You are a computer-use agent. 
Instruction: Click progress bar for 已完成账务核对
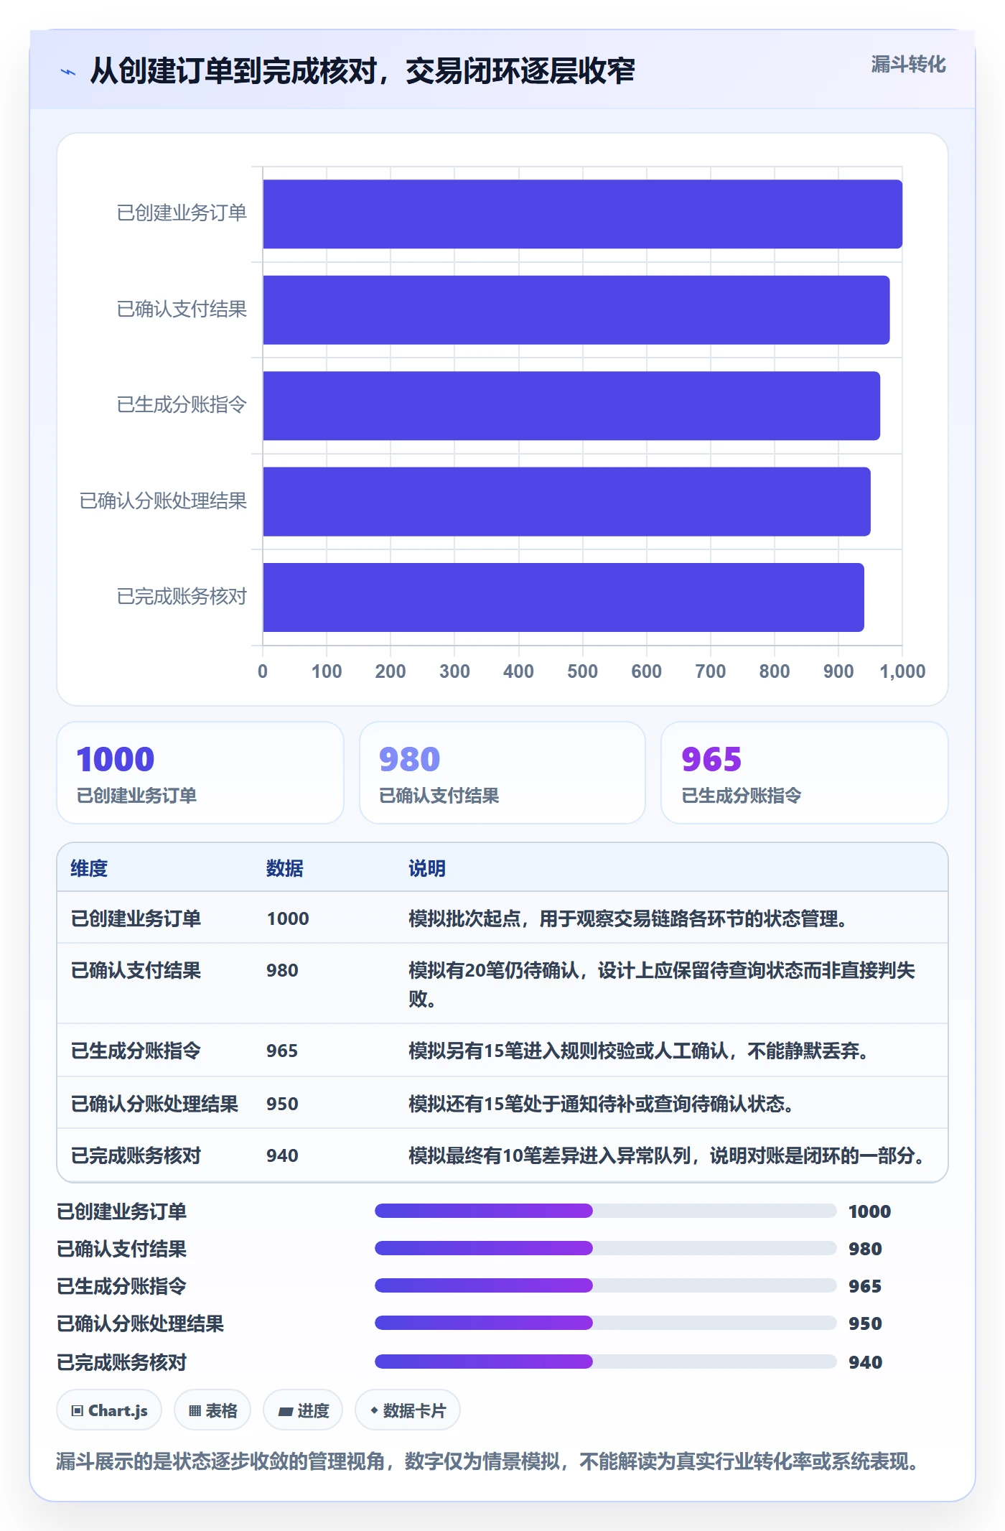coord(606,1362)
